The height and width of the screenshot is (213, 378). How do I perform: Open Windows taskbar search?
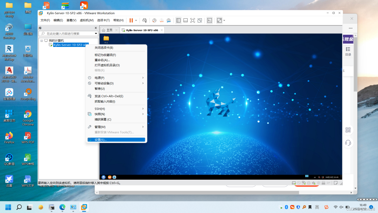[x=19, y=207]
